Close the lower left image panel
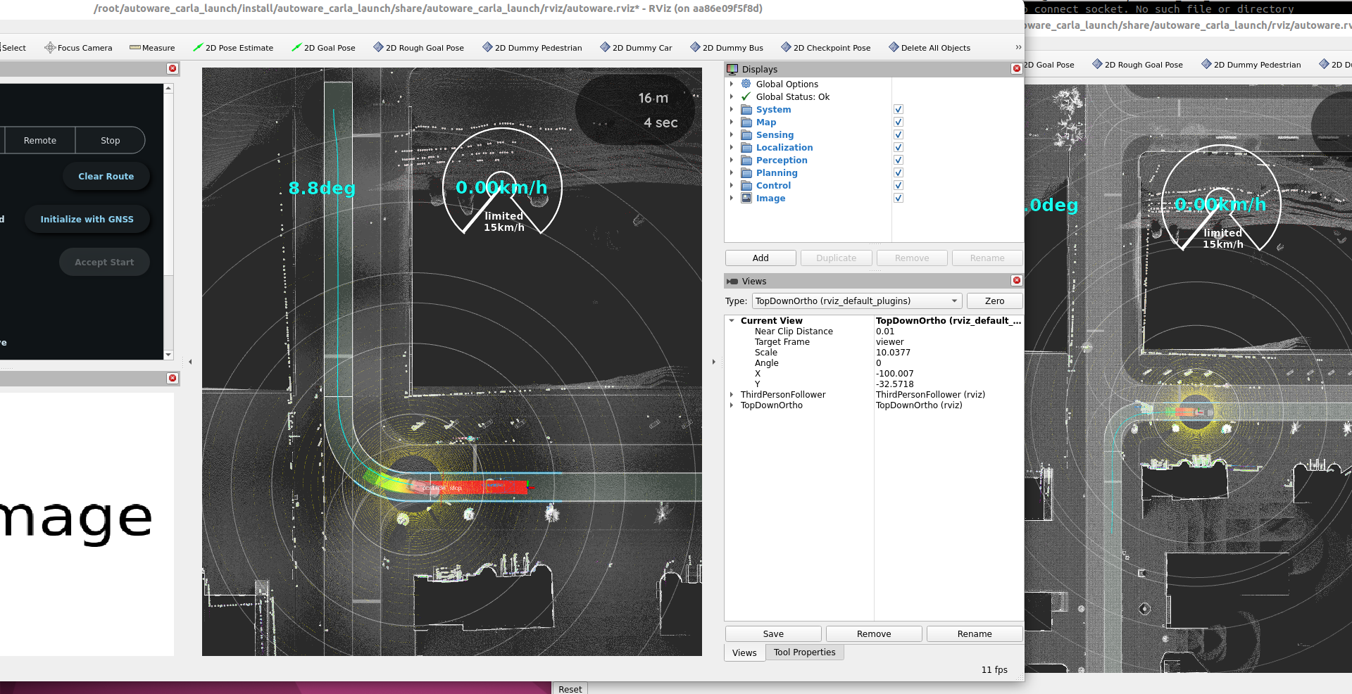1352x694 pixels. (173, 378)
